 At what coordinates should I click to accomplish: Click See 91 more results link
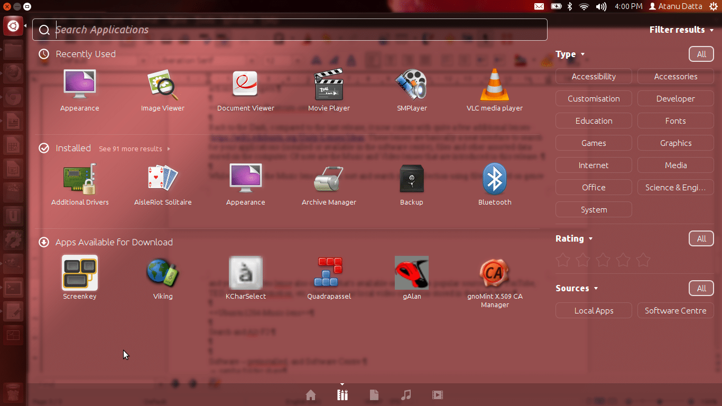(134, 149)
